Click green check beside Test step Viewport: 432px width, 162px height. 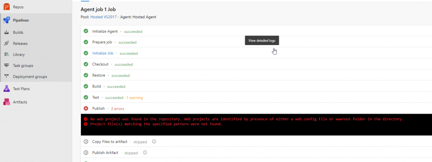point(86,98)
